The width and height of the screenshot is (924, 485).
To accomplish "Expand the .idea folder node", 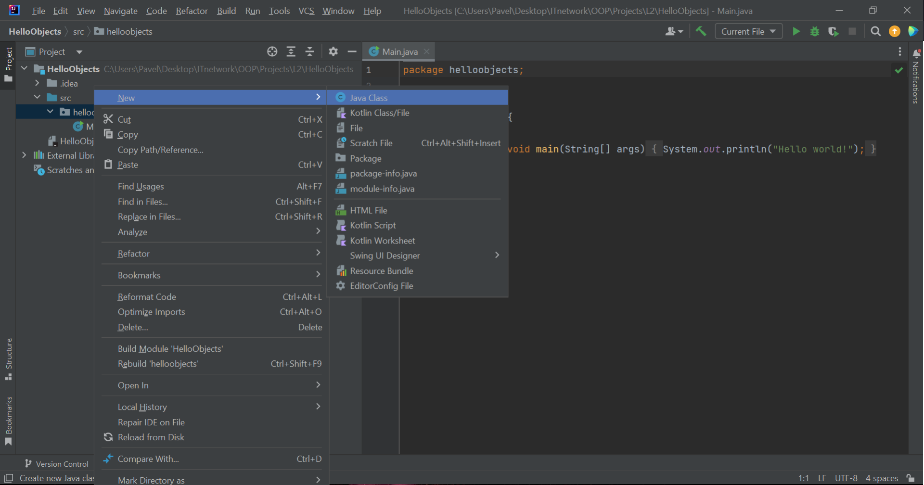I will tap(37, 83).
